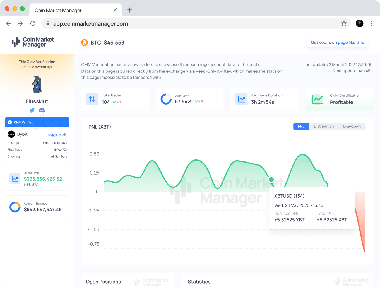
Task: Open the Showing All Symbols filter
Action: (x=59, y=156)
